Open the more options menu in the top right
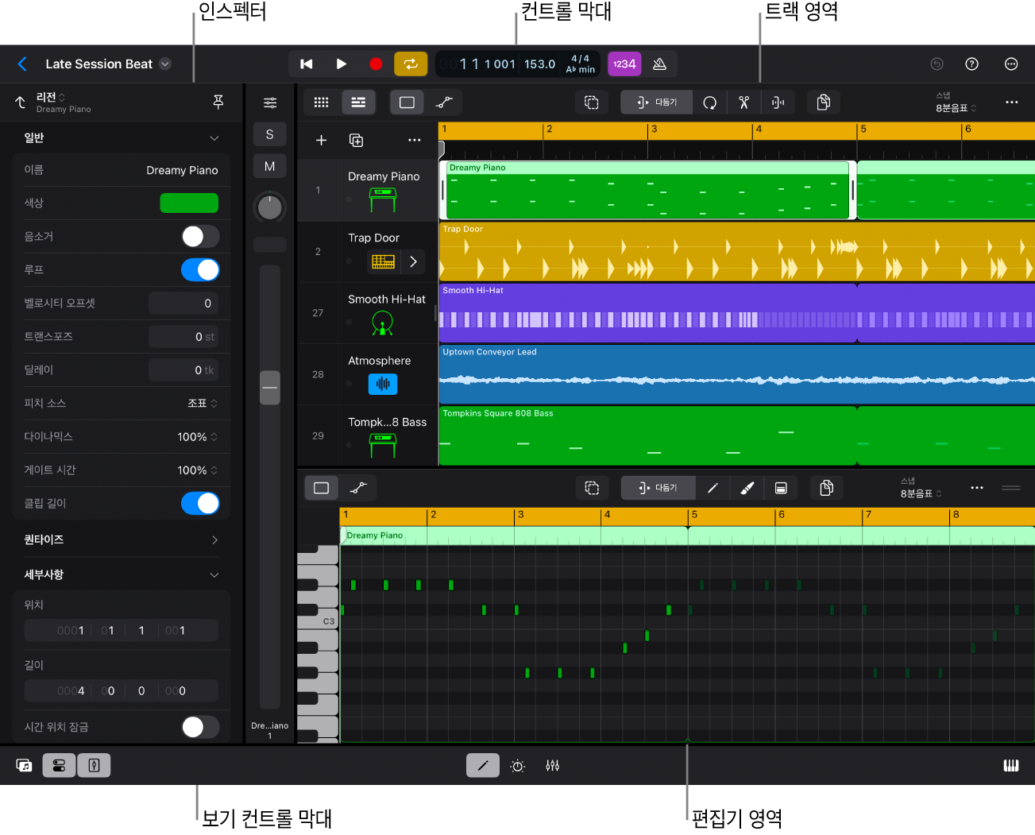Viewport: 1035px width, 835px height. (x=1011, y=64)
